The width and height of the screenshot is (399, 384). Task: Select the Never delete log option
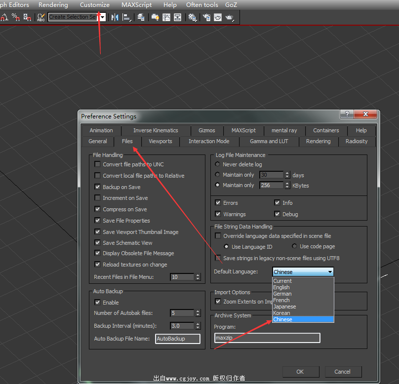point(218,164)
